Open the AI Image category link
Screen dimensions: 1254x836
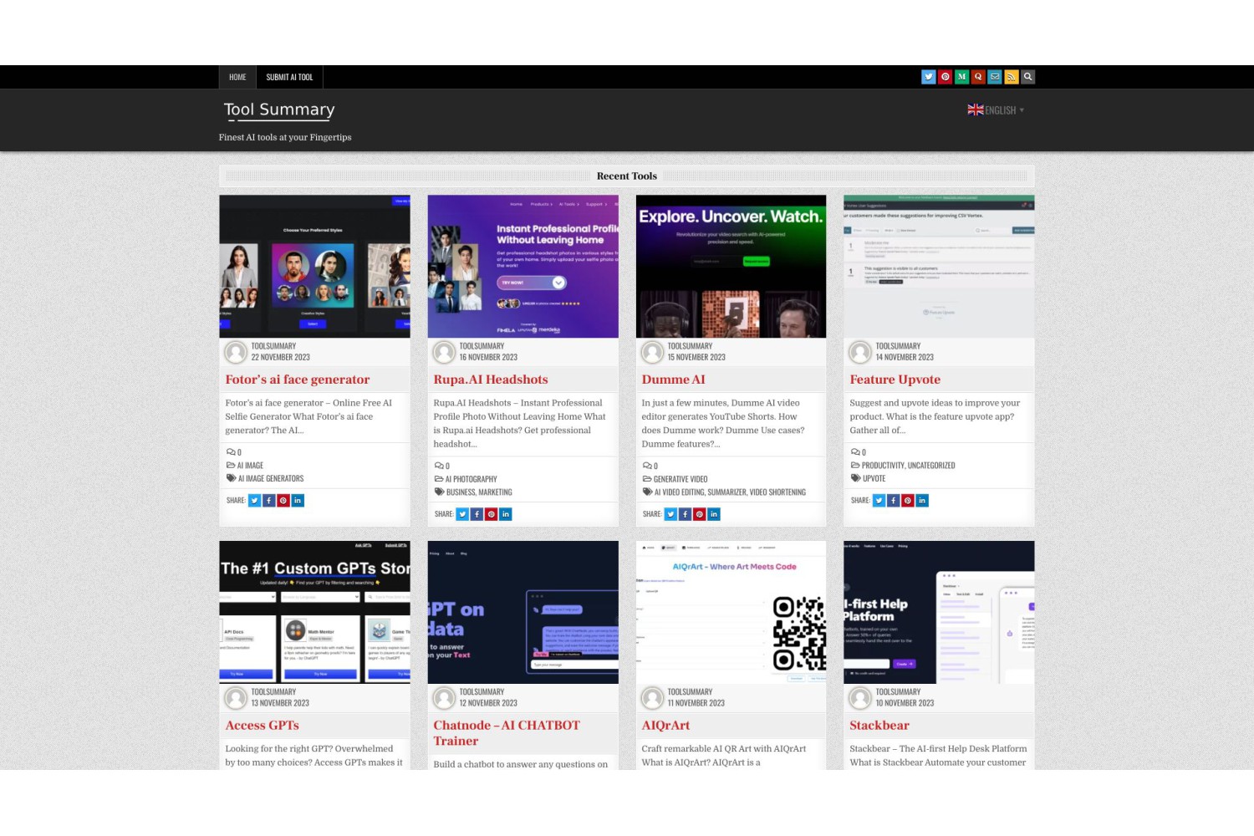coord(250,466)
